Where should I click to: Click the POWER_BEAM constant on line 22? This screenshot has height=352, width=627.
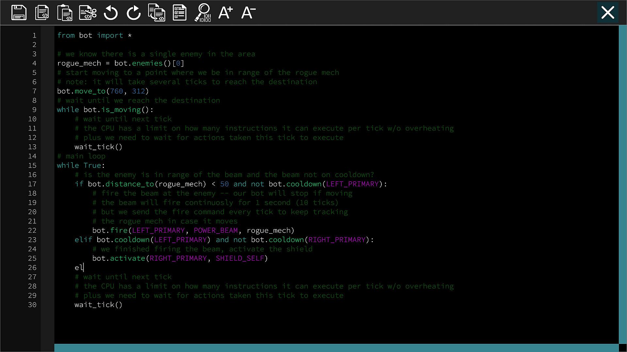click(x=216, y=230)
